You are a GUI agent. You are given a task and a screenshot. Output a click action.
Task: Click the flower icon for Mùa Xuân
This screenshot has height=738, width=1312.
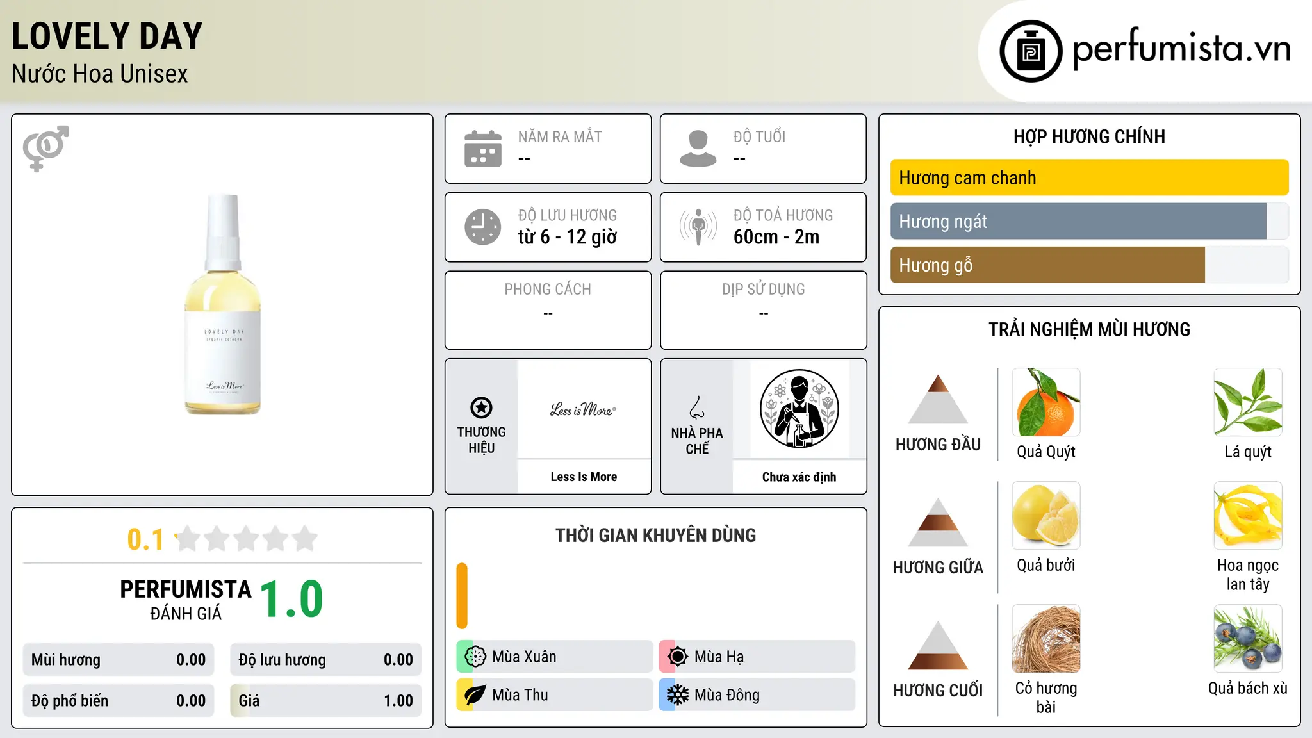click(475, 657)
